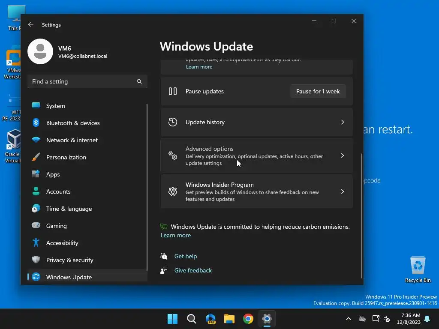Screen dimensions: 439x329
Task: Click the Advanced options description text
Action: [x=254, y=160]
